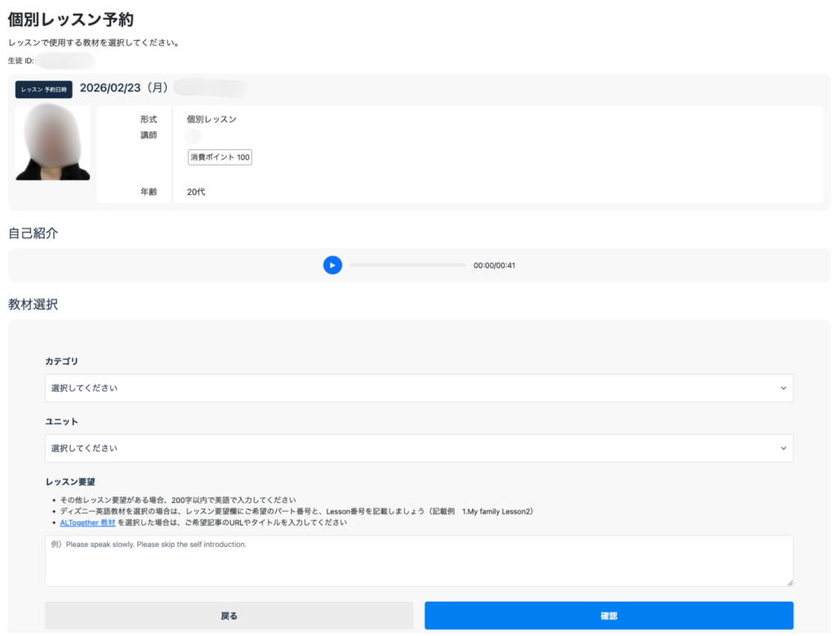This screenshot has height=636, width=836.
Task: Click the カテゴリ field label
Action: pyautogui.click(x=61, y=361)
